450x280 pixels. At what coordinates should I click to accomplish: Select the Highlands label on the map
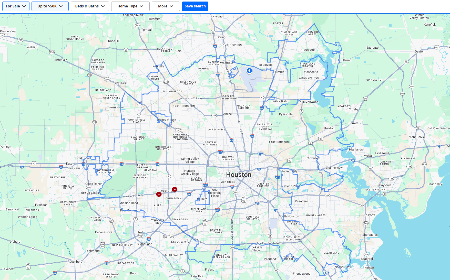pos(356,149)
